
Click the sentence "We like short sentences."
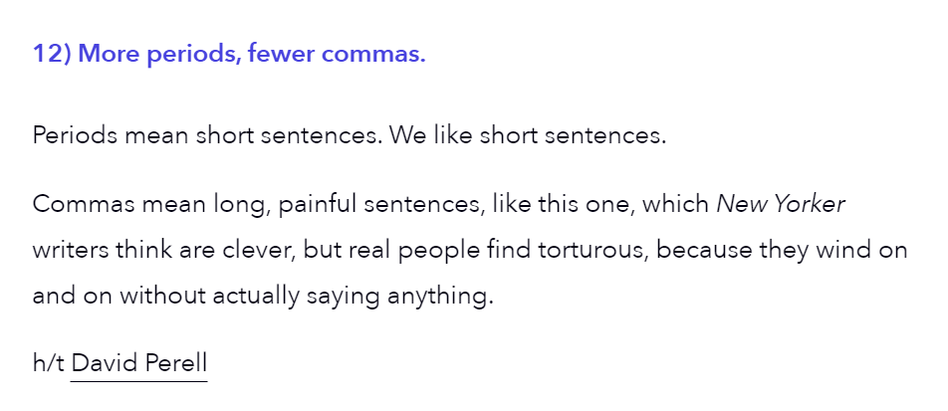coord(527,135)
